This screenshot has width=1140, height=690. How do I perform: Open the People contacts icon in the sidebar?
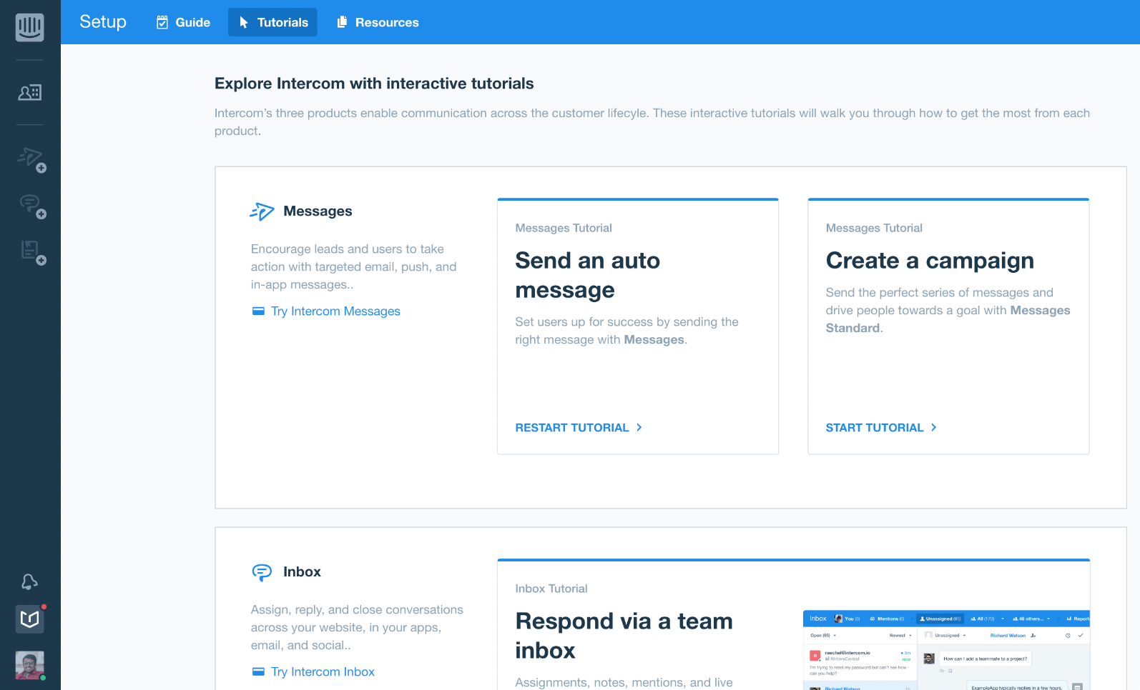click(x=30, y=92)
